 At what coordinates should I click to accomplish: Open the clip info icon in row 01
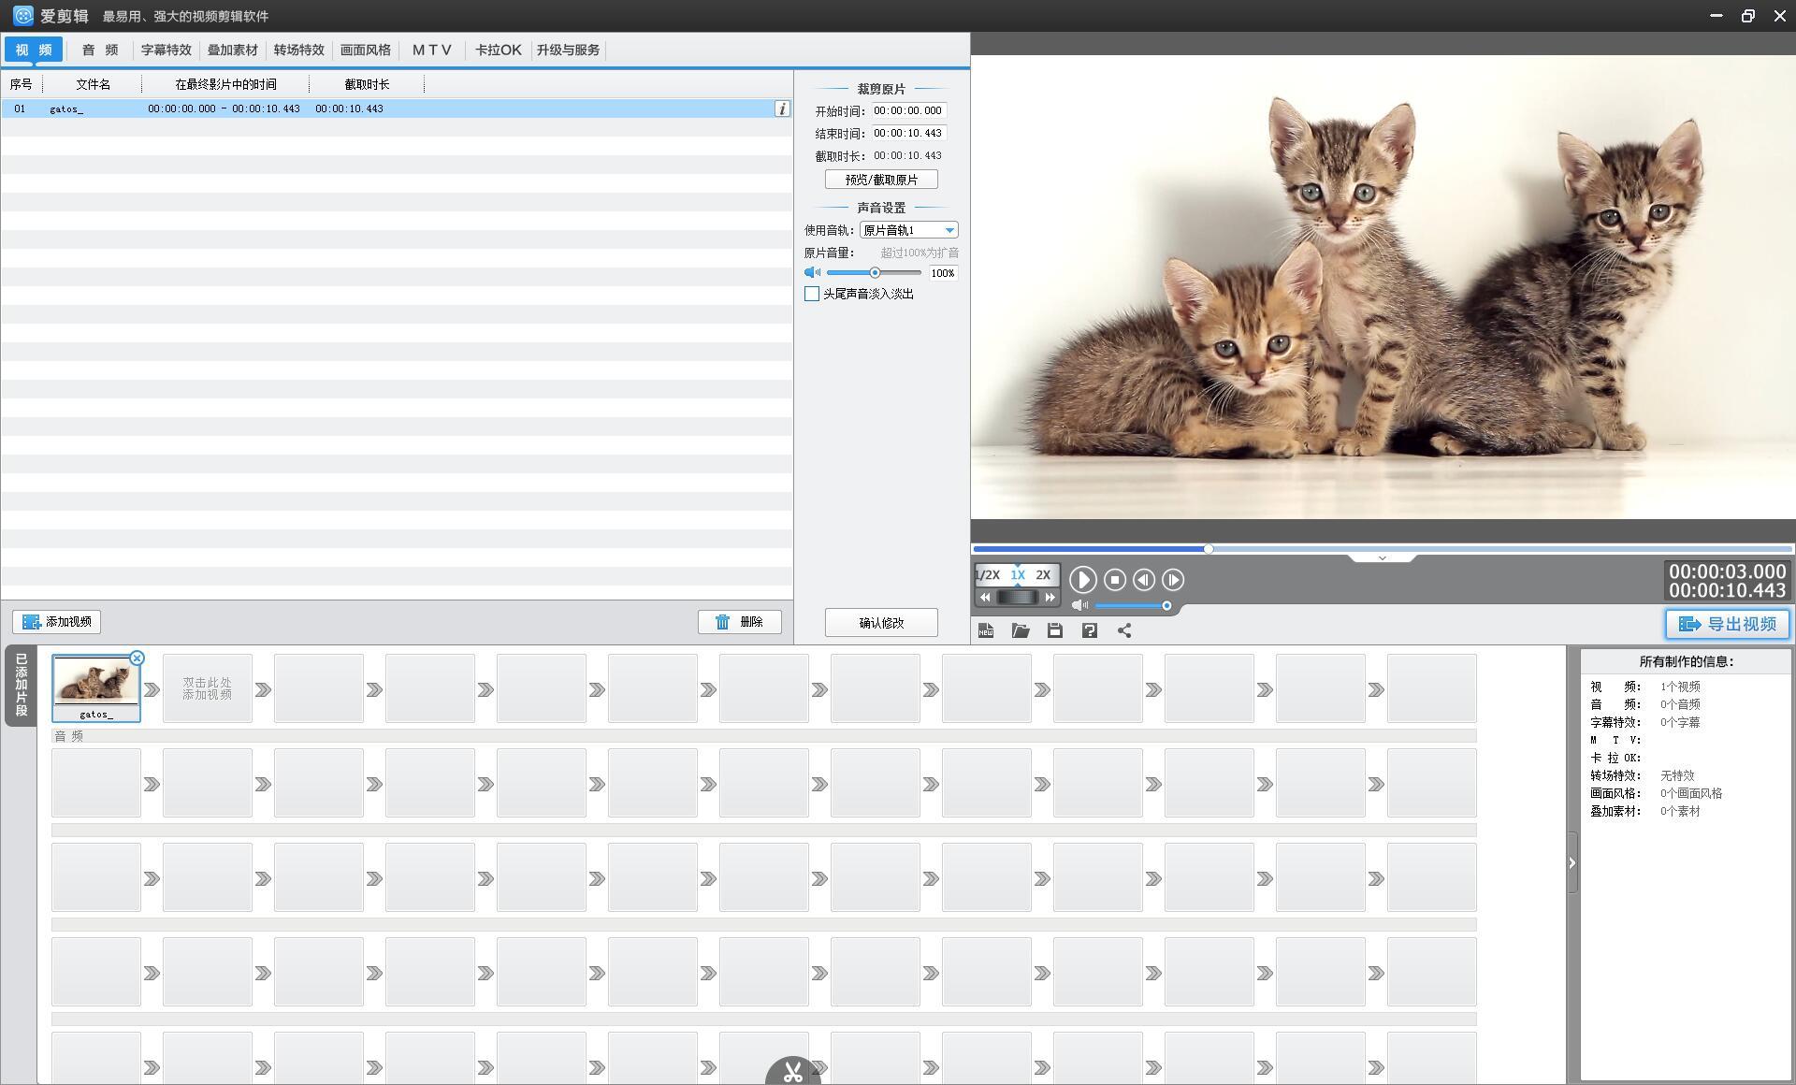782,108
